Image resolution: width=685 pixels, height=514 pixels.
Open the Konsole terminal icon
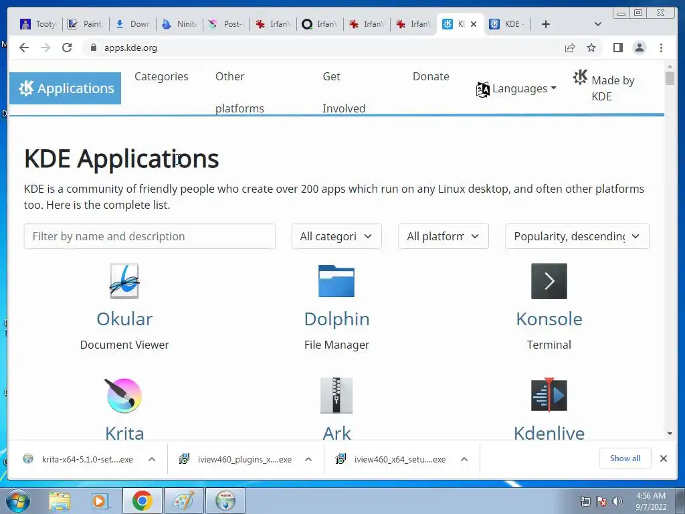tap(549, 281)
